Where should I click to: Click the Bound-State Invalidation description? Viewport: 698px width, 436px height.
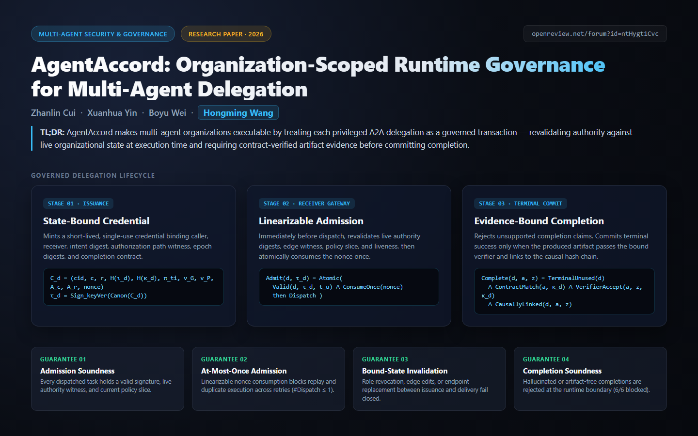coord(425,390)
